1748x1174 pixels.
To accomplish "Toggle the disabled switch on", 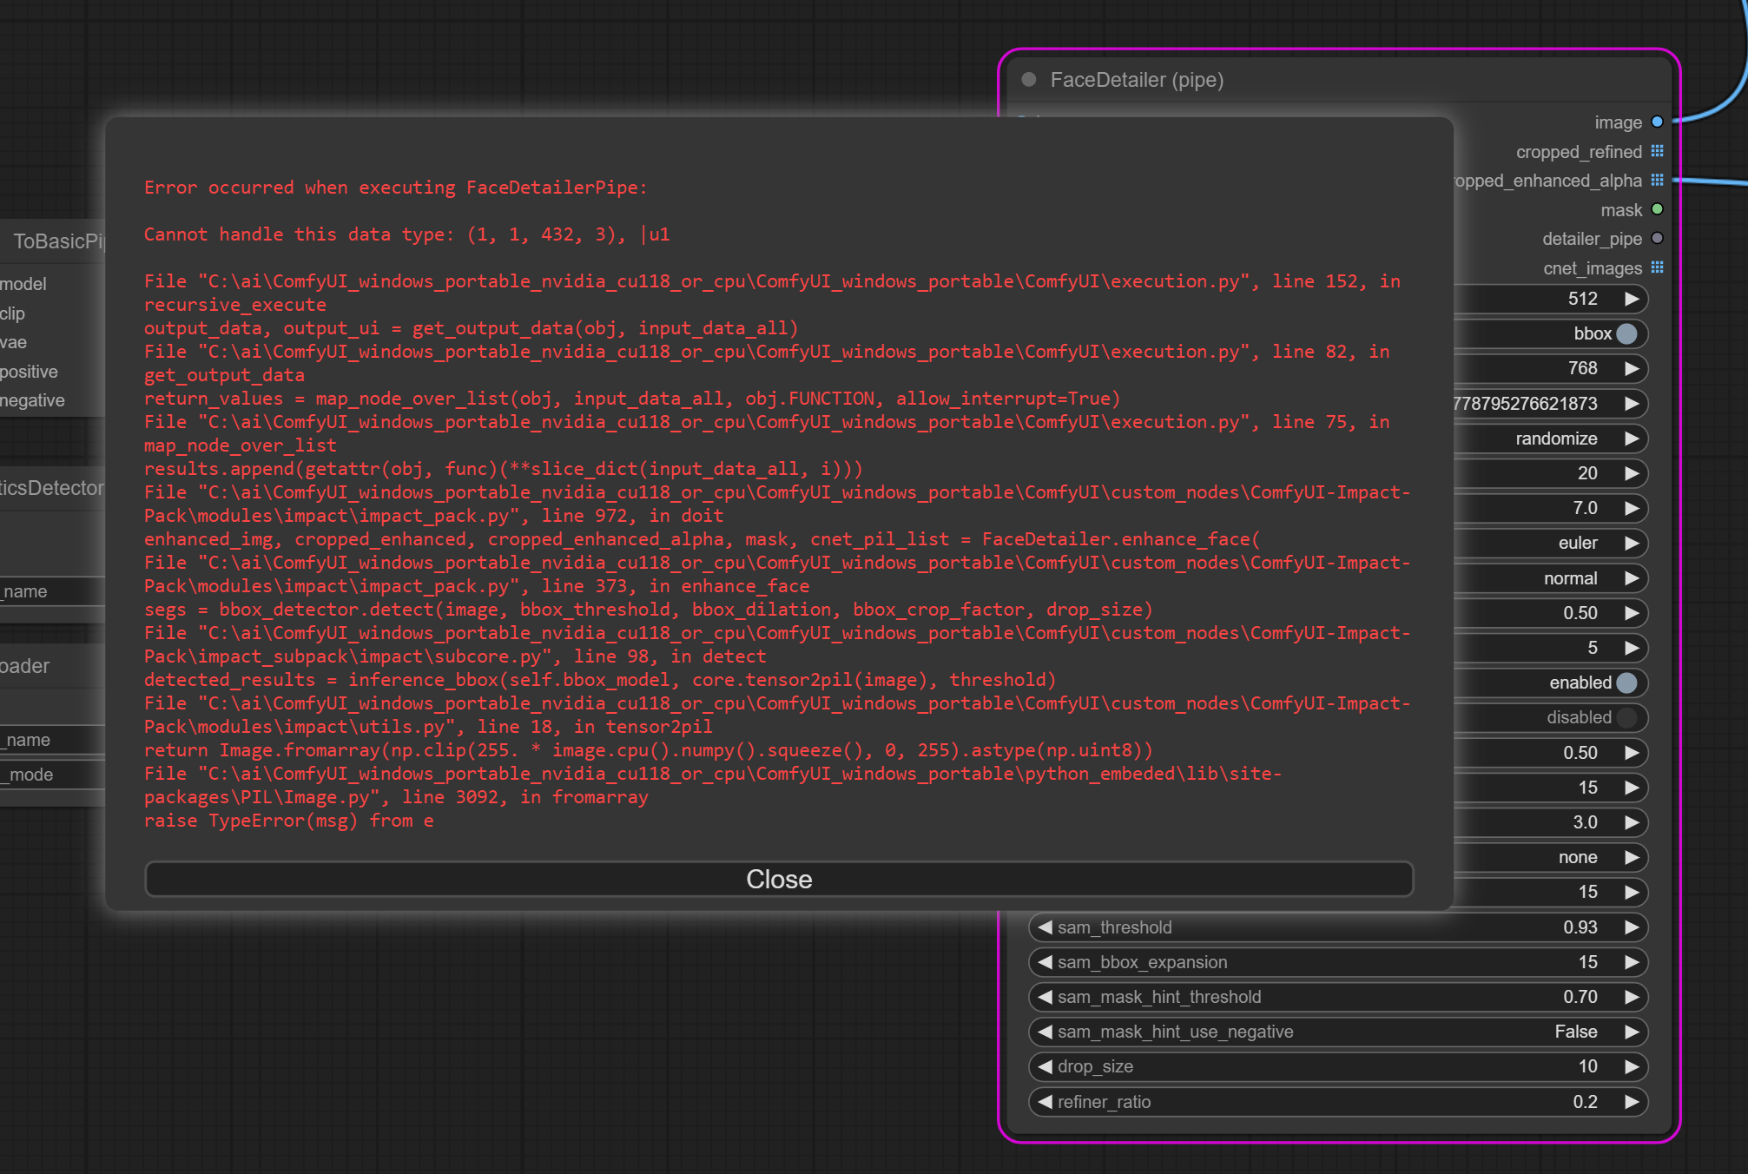I will tap(1626, 717).
